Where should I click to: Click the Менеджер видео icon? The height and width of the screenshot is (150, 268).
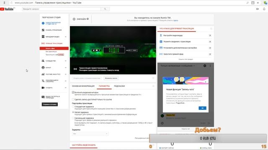[x=43, y=37]
